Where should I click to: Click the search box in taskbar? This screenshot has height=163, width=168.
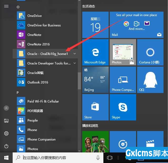tap(58, 158)
